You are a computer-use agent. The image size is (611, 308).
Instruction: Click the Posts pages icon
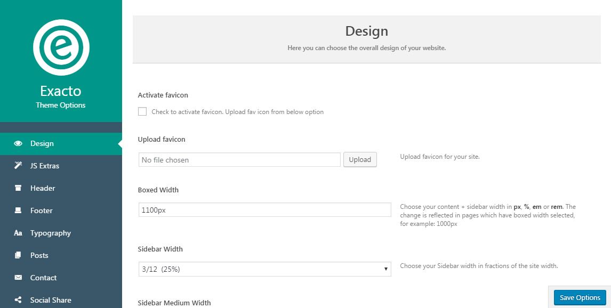[18, 255]
